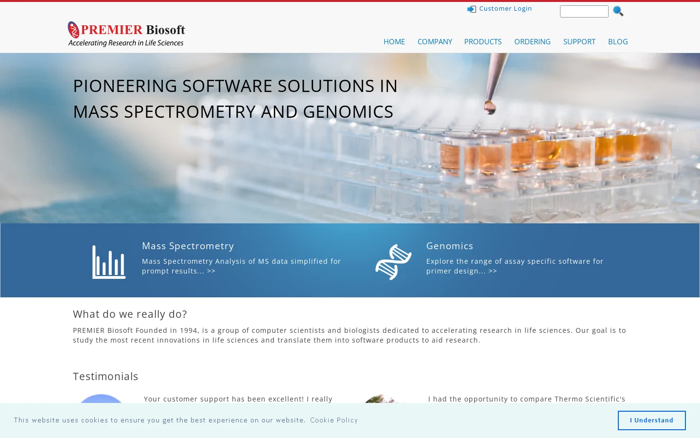Go to the HOME menu item
This screenshot has height=438, width=700.
[x=394, y=42]
